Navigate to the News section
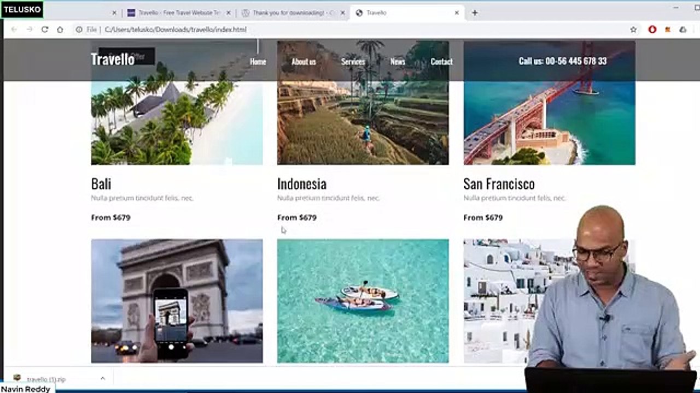Image resolution: width=700 pixels, height=393 pixels. (x=398, y=62)
